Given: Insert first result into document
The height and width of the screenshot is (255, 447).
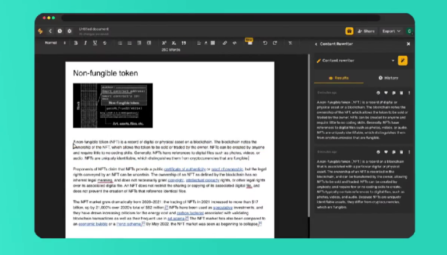Looking at the screenshot, I should [378, 93].
